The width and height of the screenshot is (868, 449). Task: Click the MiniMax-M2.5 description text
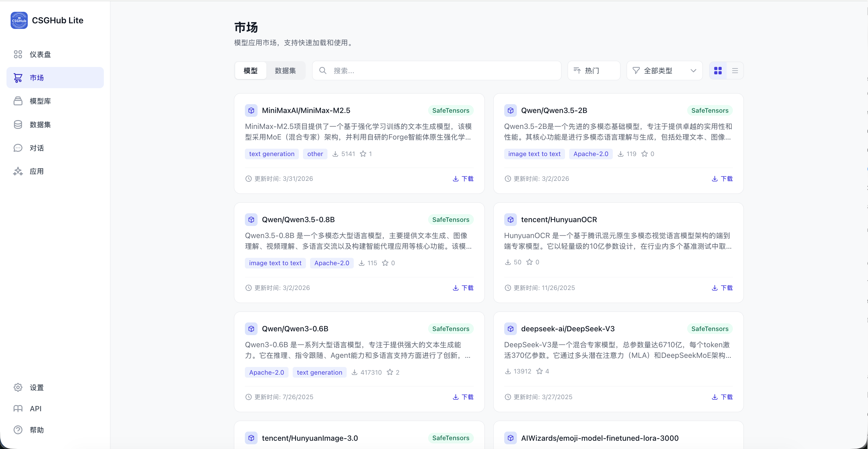(x=358, y=132)
